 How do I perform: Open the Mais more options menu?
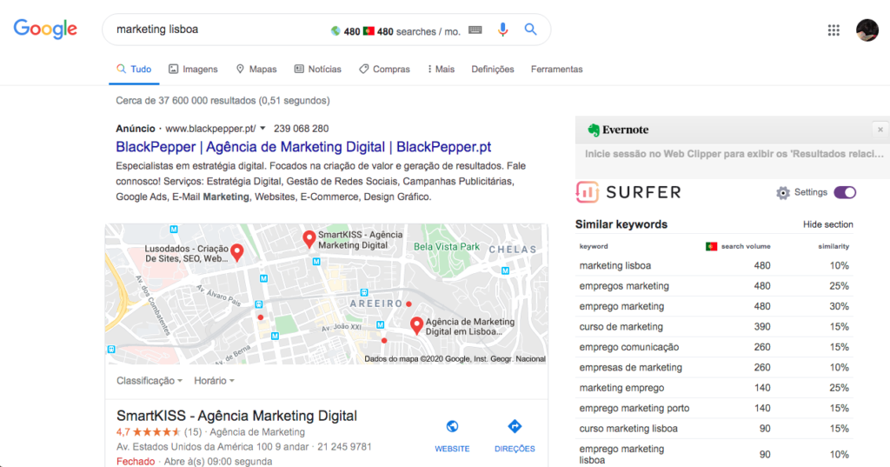coord(441,70)
